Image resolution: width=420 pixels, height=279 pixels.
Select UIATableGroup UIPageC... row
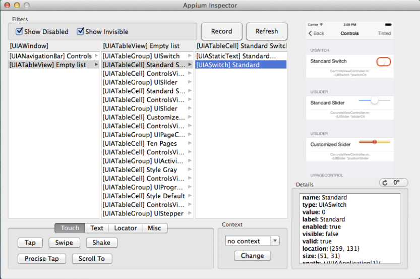[x=147, y=135]
